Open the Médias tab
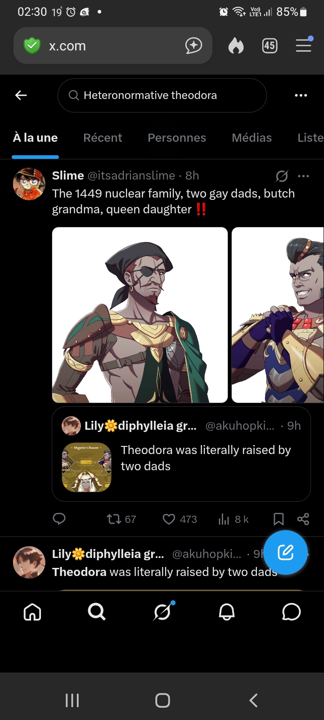Screen dimensions: 324x720 [x=252, y=138]
